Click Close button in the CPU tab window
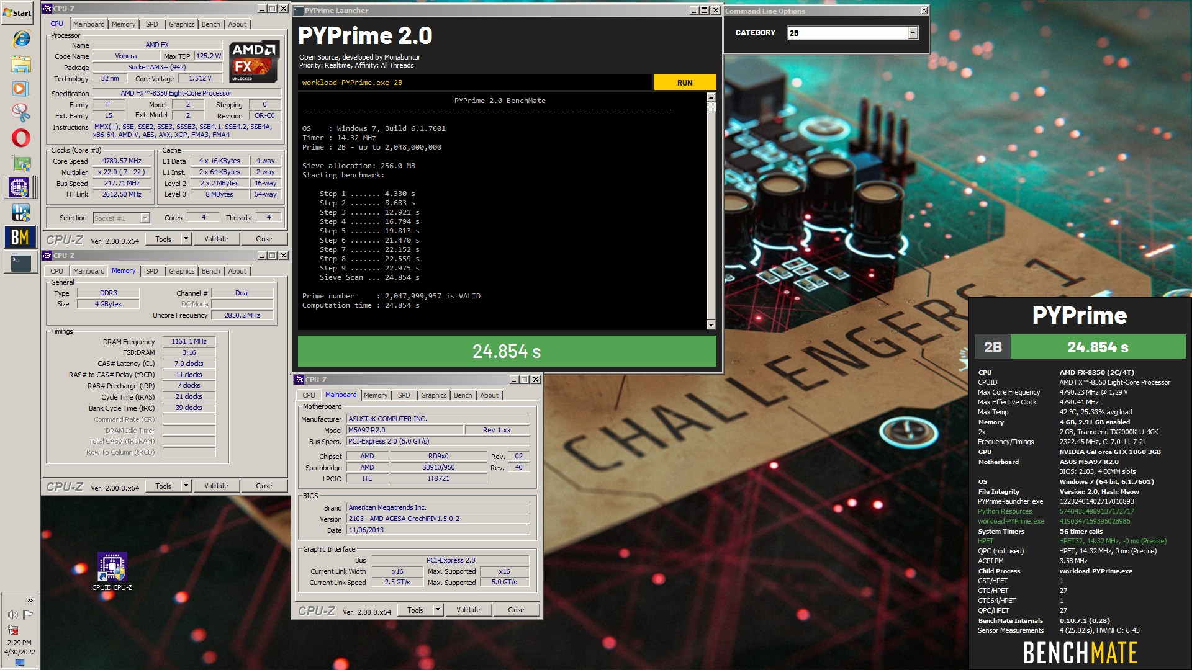 pos(264,239)
